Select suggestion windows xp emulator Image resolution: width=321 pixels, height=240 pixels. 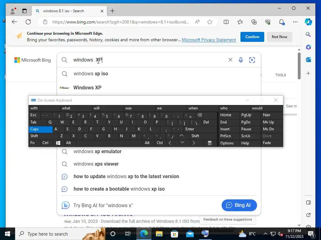159,152
